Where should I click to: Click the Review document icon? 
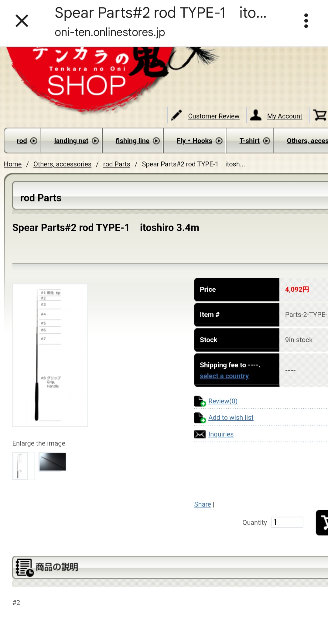200,401
